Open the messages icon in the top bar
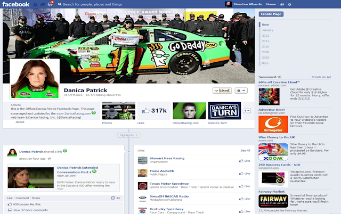This screenshot has height=214, width=341. click(43, 4)
